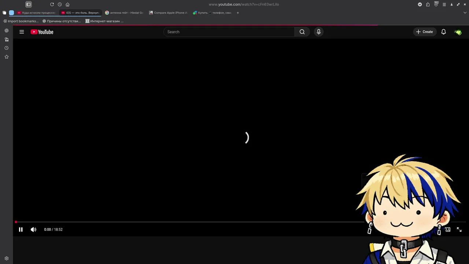Open the YouTube hamburger guide menu
The image size is (469, 264).
tap(22, 32)
